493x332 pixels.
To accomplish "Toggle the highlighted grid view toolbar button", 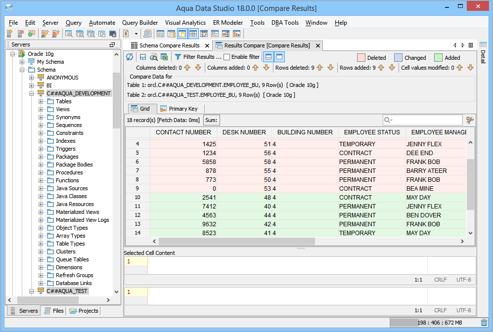I will click(x=193, y=34).
